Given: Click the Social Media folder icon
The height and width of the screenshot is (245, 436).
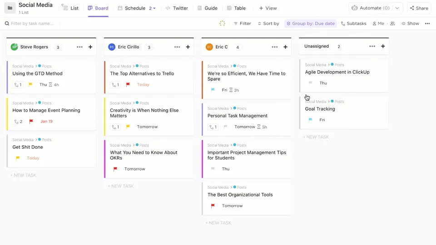Looking at the screenshot, I should (10, 8).
